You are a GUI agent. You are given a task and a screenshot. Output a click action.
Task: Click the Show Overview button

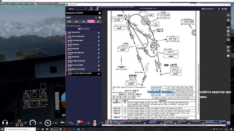point(84,29)
